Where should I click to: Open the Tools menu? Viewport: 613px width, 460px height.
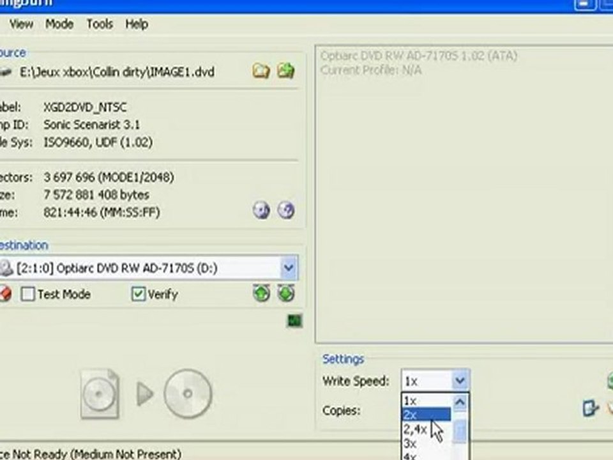point(100,24)
